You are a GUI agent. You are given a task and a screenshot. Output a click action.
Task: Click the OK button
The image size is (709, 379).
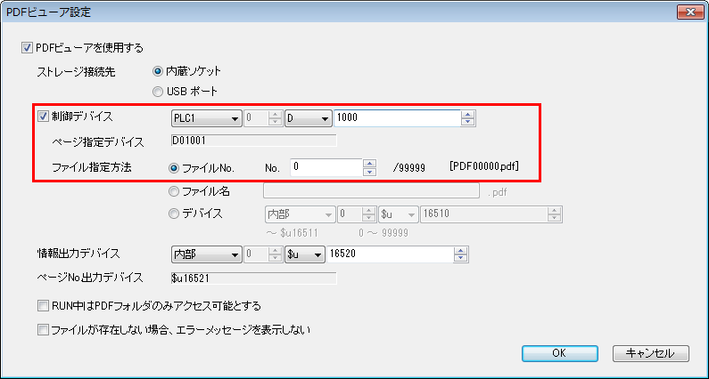point(559,353)
